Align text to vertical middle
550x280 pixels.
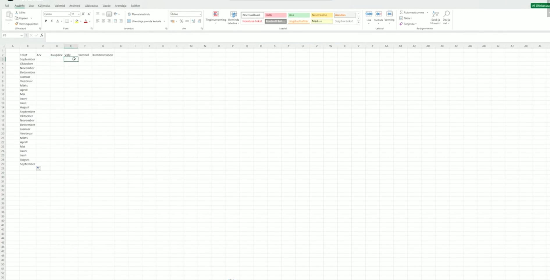[103, 14]
